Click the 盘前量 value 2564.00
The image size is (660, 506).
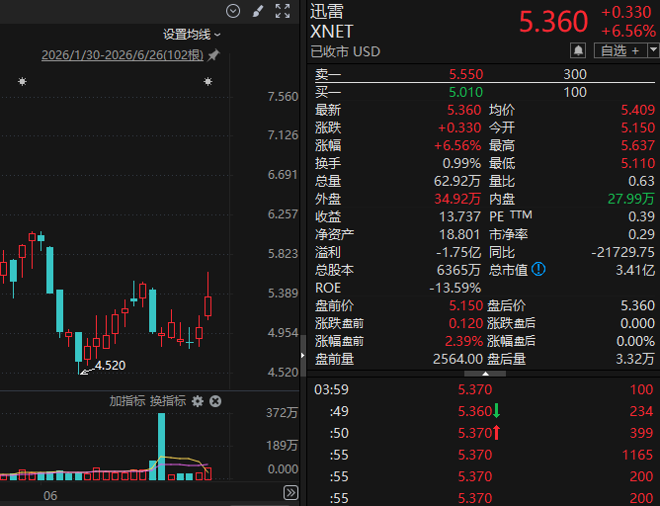point(457,359)
